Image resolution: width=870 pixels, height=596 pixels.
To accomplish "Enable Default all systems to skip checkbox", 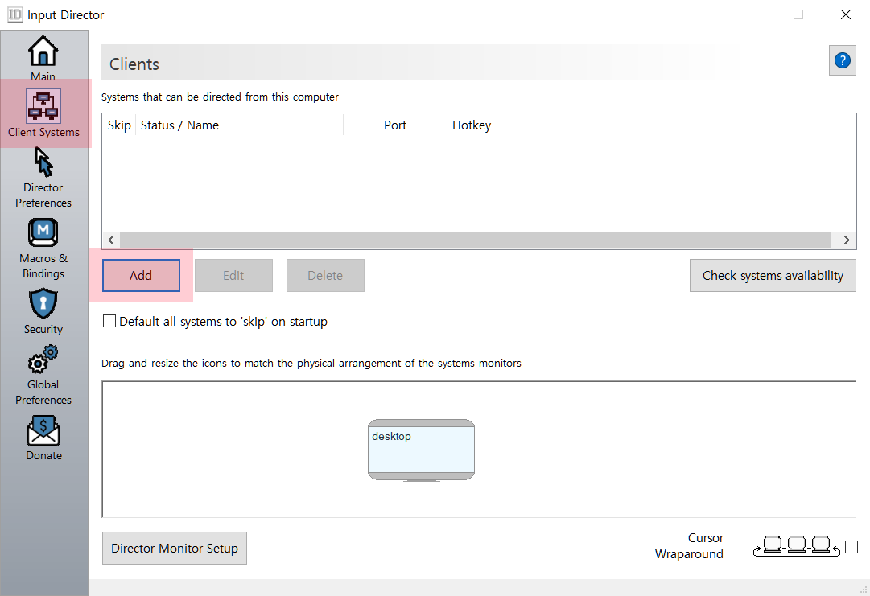I will click(x=109, y=321).
